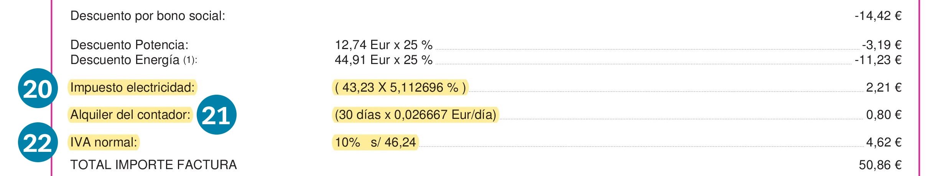Click the -3,19 € discount amount
The height and width of the screenshot is (176, 926).
[x=882, y=45]
